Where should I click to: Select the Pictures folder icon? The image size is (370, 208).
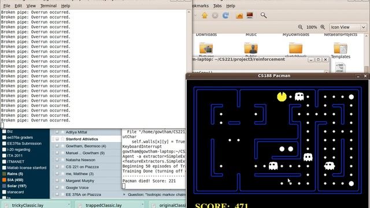tap(206, 49)
